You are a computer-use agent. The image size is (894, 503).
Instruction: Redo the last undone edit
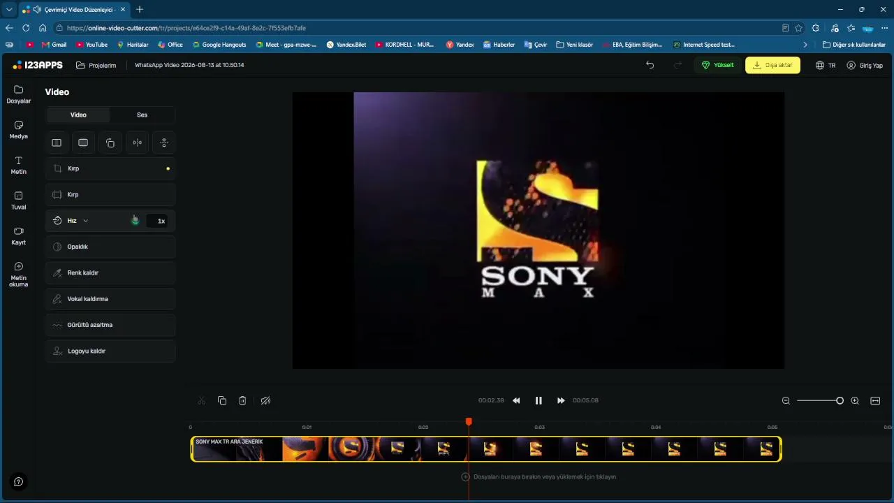[x=677, y=65]
